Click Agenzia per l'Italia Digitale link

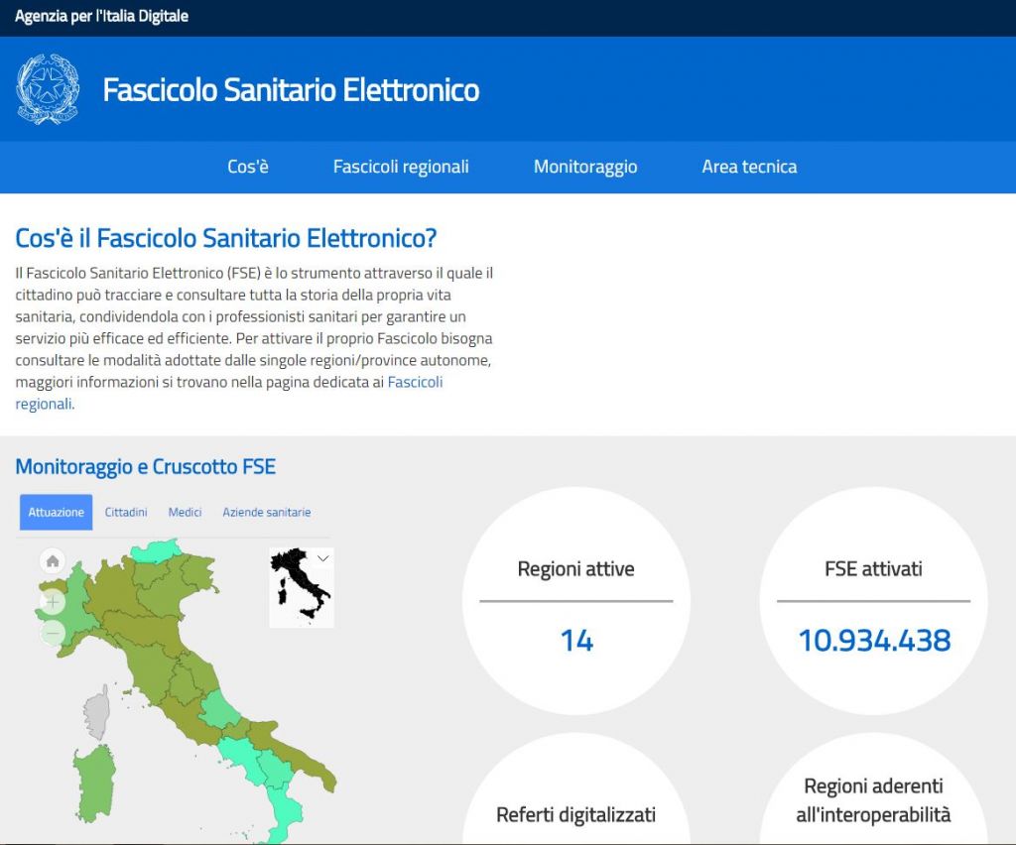[x=102, y=16]
